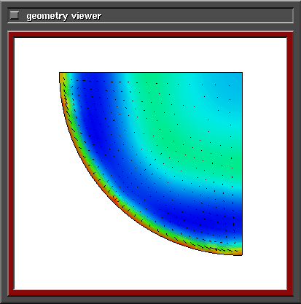Click the bottom-right orange tip of plot
The image size is (301, 304).
tap(239, 252)
